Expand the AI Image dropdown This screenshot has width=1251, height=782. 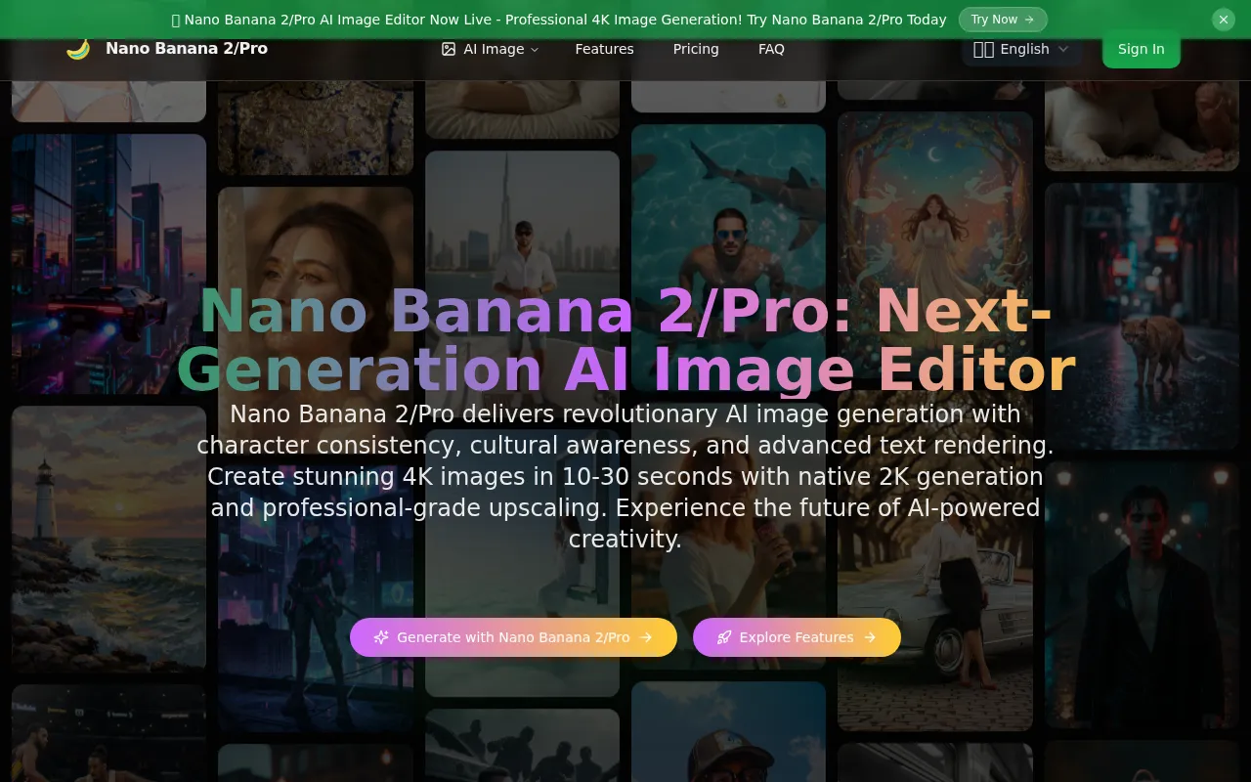click(533, 49)
